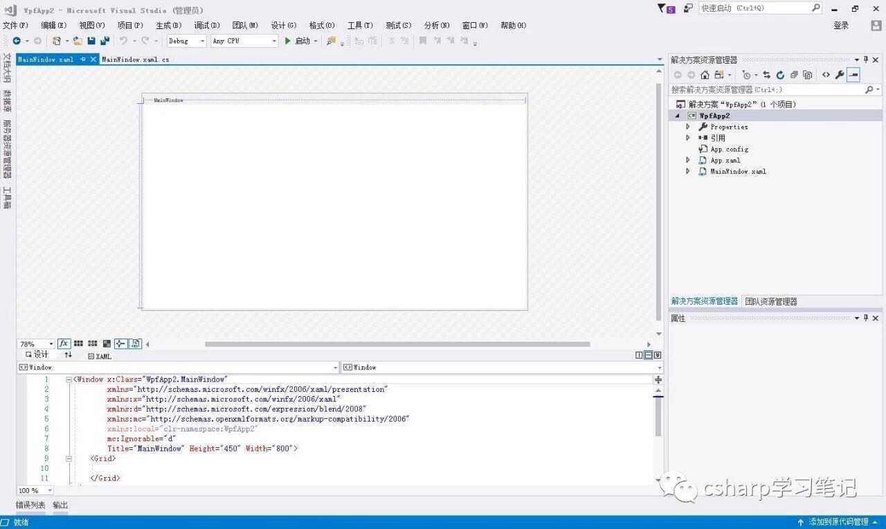Save current file with single disk icon

click(x=91, y=41)
